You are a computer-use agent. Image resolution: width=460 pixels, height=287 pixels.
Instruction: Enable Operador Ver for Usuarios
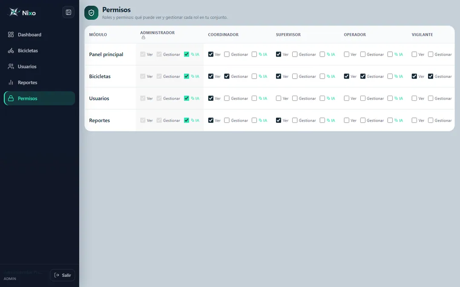[x=346, y=98]
